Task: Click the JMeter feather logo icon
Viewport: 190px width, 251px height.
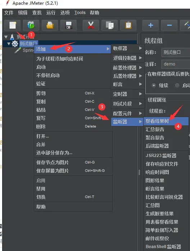Action: tap(7, 3)
